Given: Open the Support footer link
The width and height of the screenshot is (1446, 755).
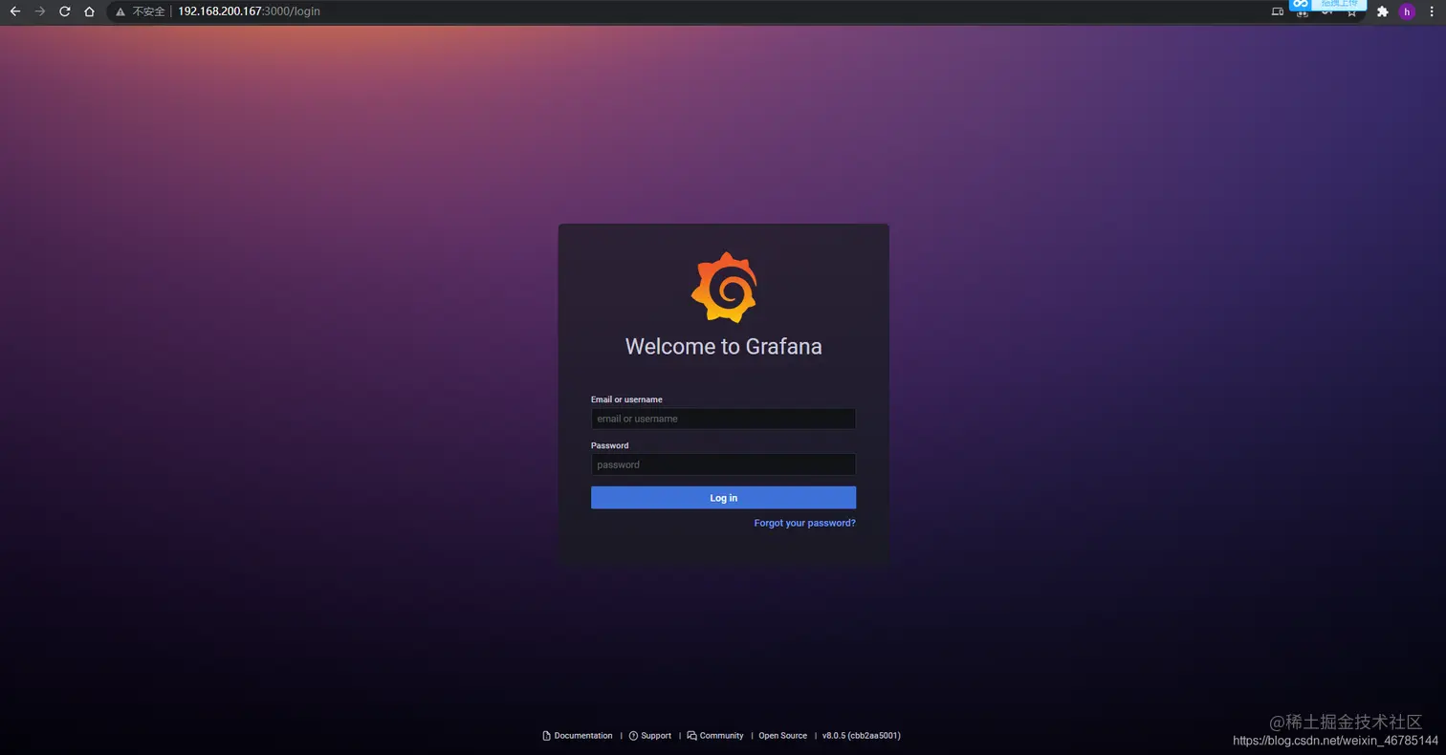Looking at the screenshot, I should coord(656,736).
